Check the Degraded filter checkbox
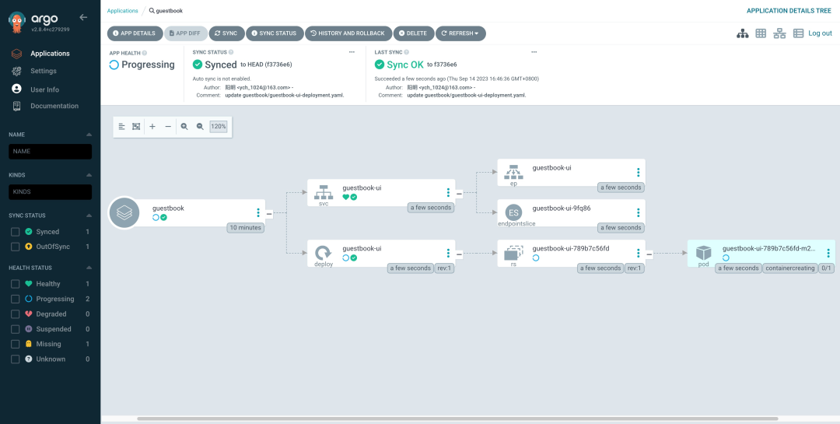The height and width of the screenshot is (424, 840). pos(15,314)
